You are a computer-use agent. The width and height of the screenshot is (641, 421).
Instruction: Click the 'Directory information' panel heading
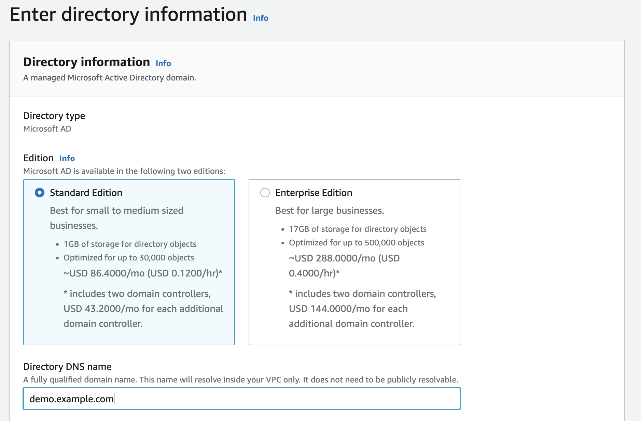[87, 62]
